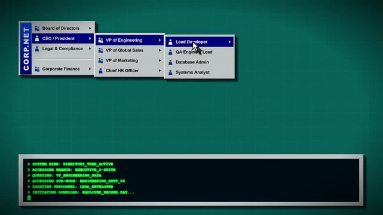
Task: Expand the Lead Developer submenu arrow
Action: pyautogui.click(x=229, y=42)
